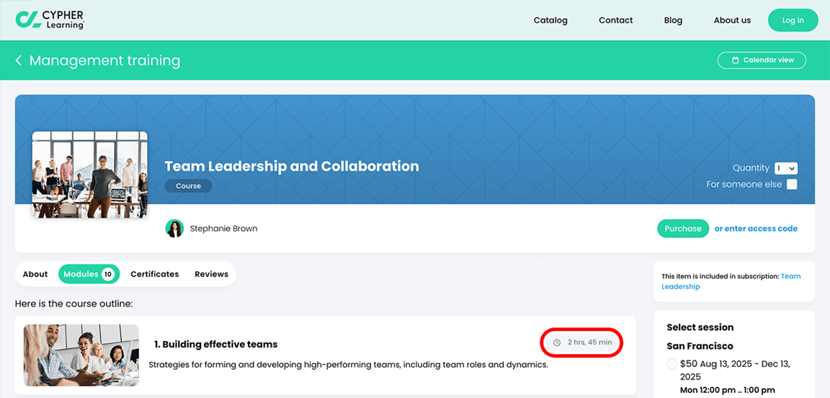The height and width of the screenshot is (398, 830).
Task: Open the About tab
Action: point(35,274)
